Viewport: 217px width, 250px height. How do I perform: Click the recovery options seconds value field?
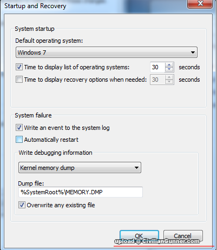click(x=157, y=80)
